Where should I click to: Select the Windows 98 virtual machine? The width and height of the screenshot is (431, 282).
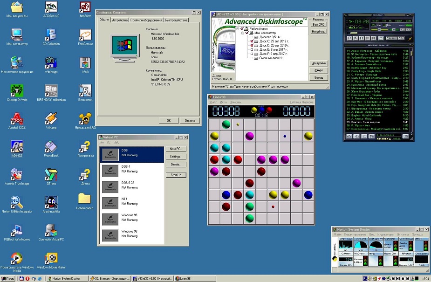point(132,235)
